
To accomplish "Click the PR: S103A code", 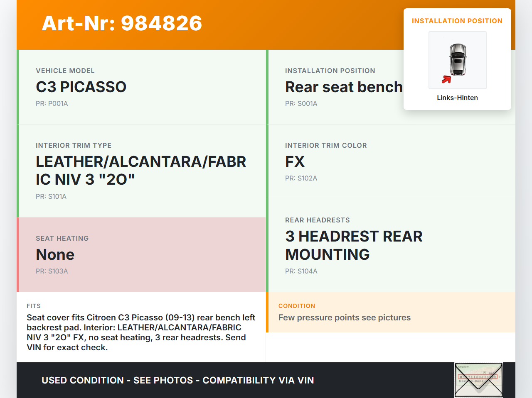I will pyautogui.click(x=52, y=271).
